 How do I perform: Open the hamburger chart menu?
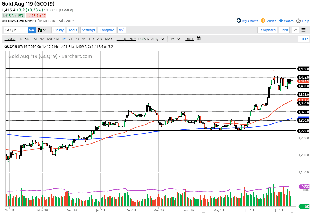[304, 30]
